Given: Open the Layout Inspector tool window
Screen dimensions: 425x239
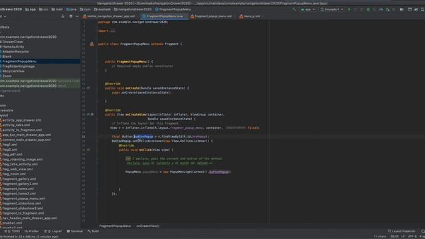Looking at the screenshot, I should click(402, 231).
